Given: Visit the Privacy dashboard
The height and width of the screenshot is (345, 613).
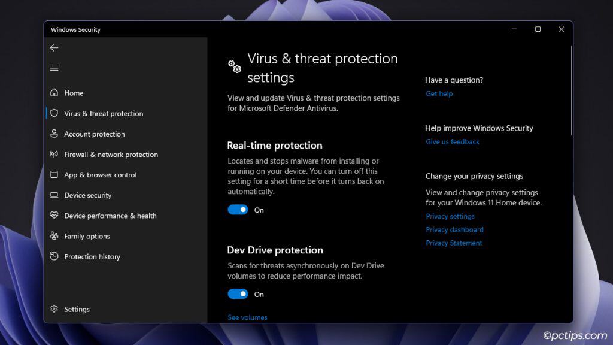Looking at the screenshot, I should point(454,229).
